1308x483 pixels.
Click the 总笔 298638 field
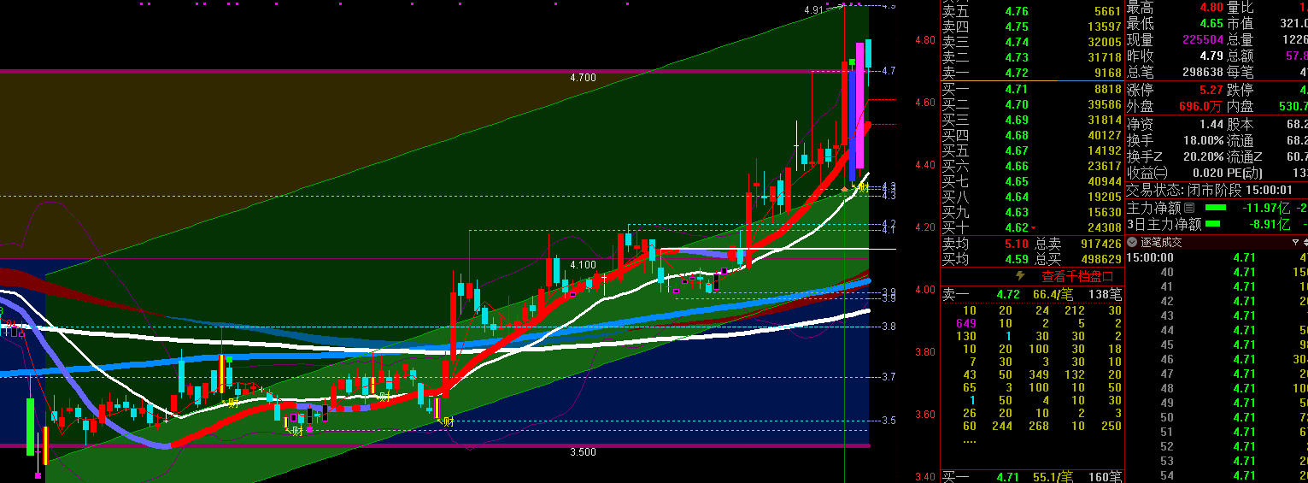coord(1175,73)
